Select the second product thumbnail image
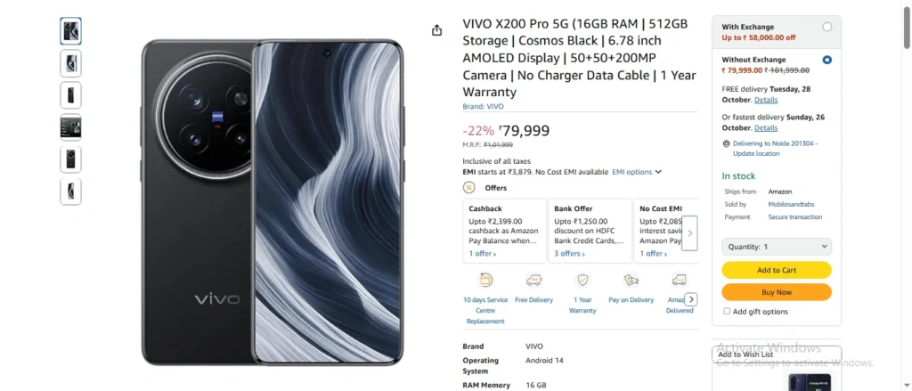 coord(70,63)
